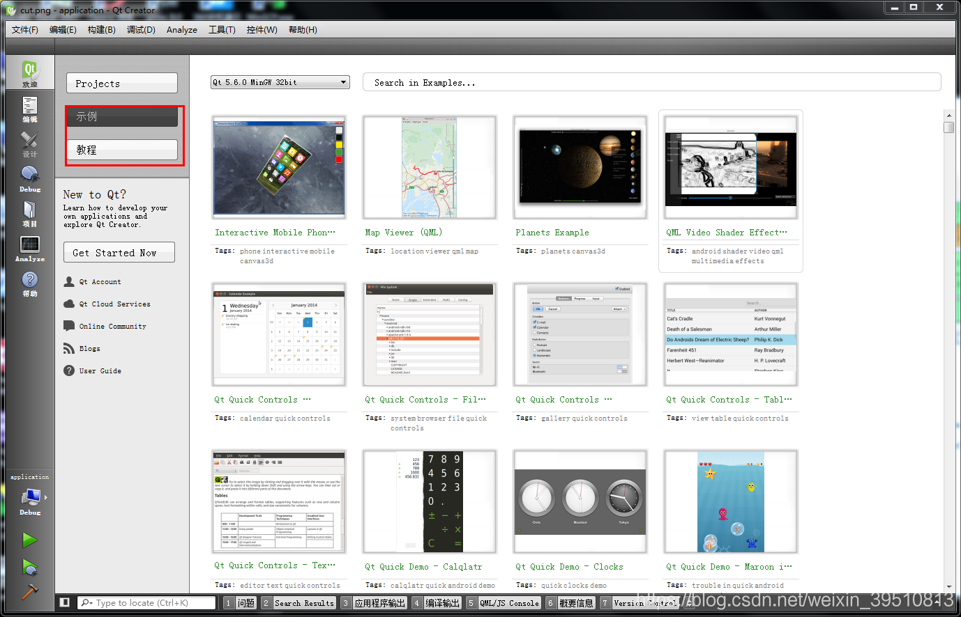The height and width of the screenshot is (617, 961).
Task: Open the Help (帮助) mode
Action: click(x=30, y=283)
